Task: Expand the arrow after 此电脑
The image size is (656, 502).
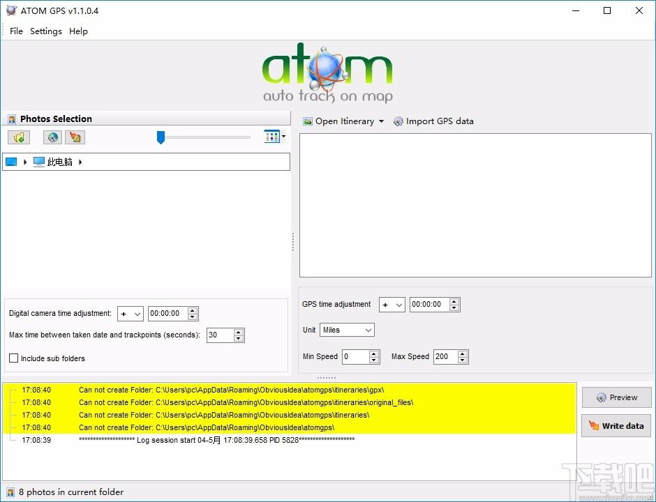Action: click(80, 162)
